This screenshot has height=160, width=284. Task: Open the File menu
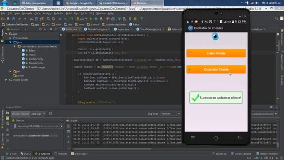[3, 13]
